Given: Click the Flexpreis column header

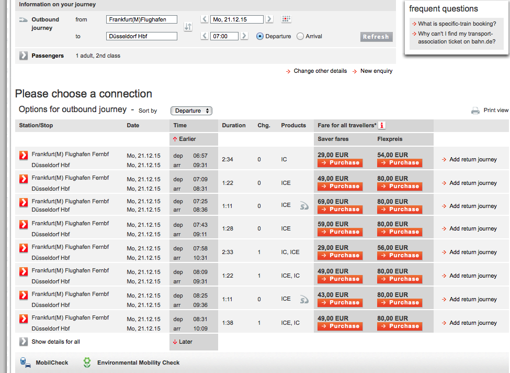Looking at the screenshot, I should click(390, 139).
